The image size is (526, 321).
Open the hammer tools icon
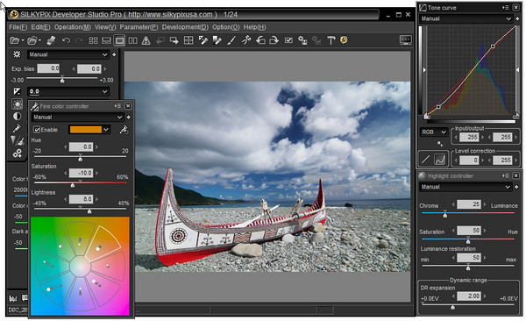coord(331,40)
